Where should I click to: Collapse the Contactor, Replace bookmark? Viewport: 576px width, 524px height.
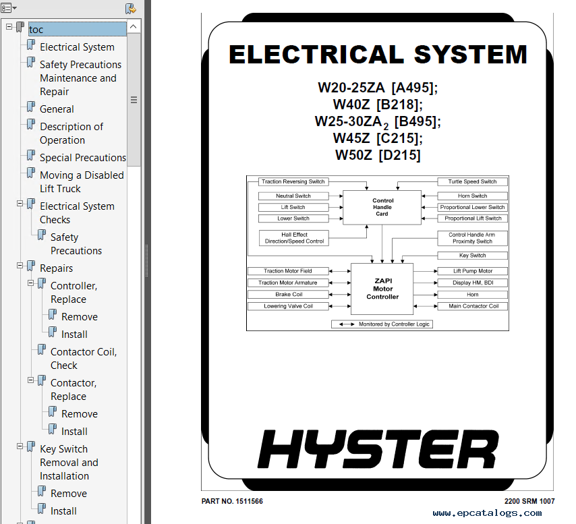pos(31,380)
